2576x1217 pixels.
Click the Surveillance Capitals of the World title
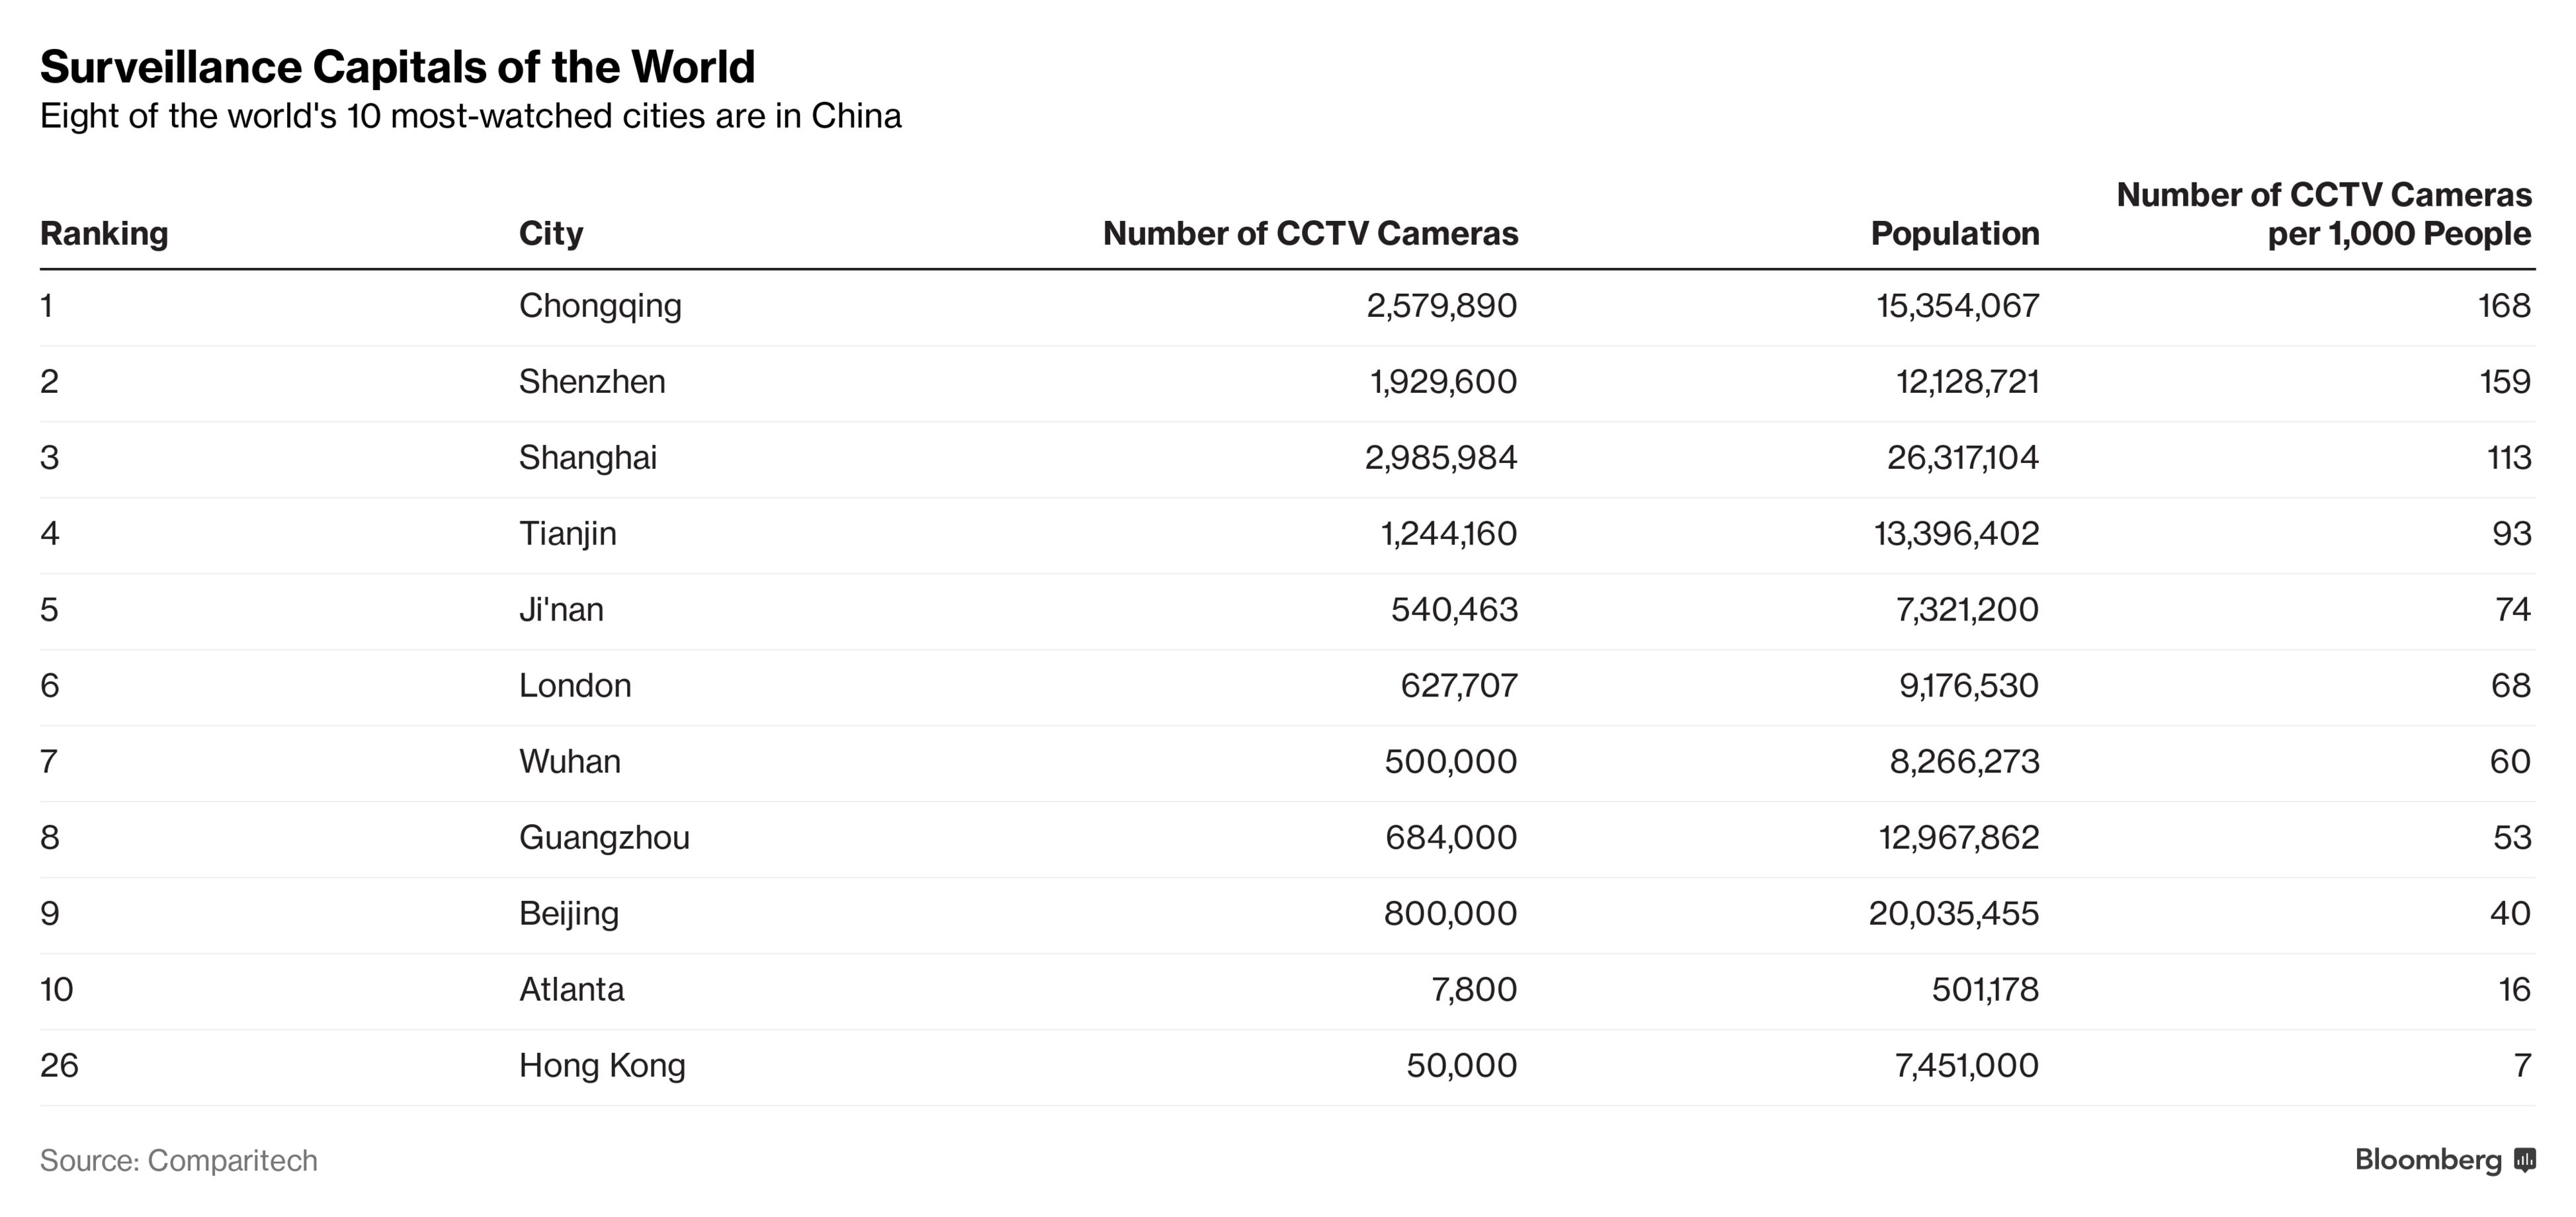pyautogui.click(x=397, y=67)
